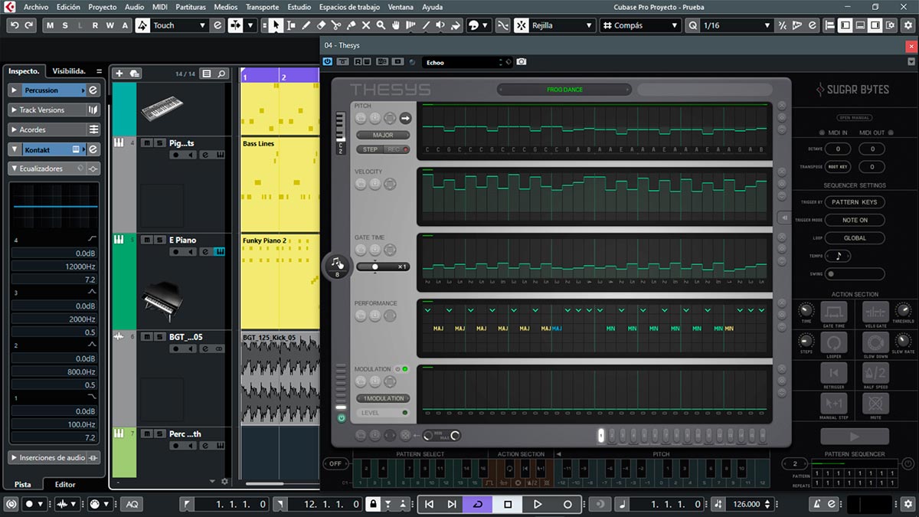Click the GLOBAL loop button
This screenshot has width=919, height=517.
pos(855,238)
